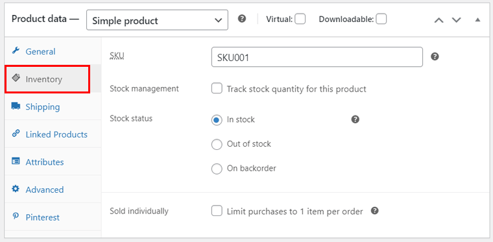The image size is (493, 242).
Task: Click the Attributes list icon
Action: pos(16,162)
